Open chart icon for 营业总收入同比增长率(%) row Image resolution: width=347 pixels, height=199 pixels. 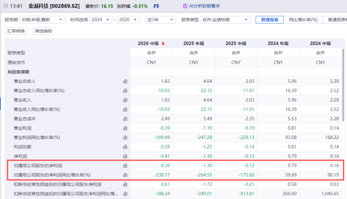125,90
